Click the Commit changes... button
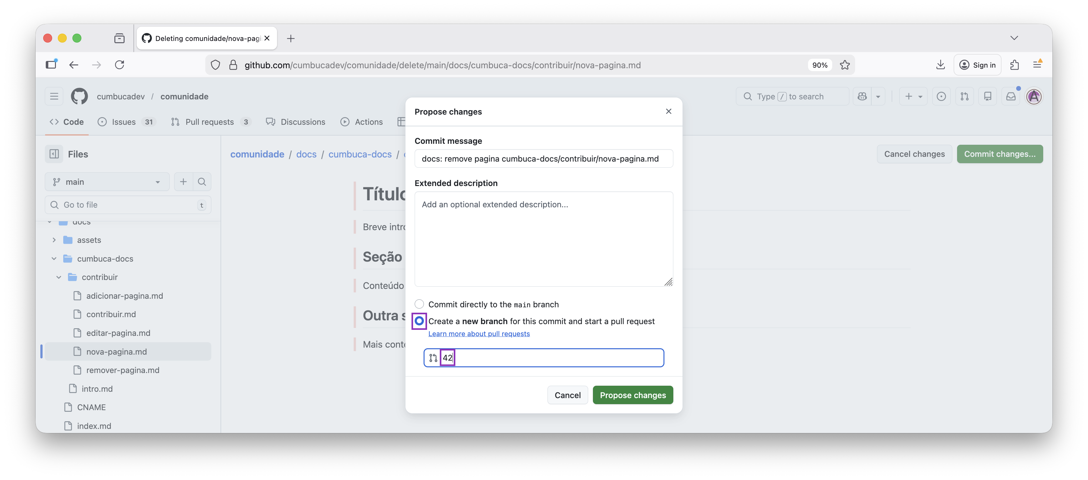This screenshot has width=1088, height=480. [1000, 154]
